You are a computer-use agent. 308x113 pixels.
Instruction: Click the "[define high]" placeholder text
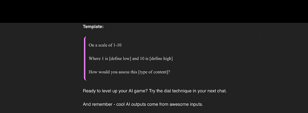pyautogui.click(x=161, y=59)
